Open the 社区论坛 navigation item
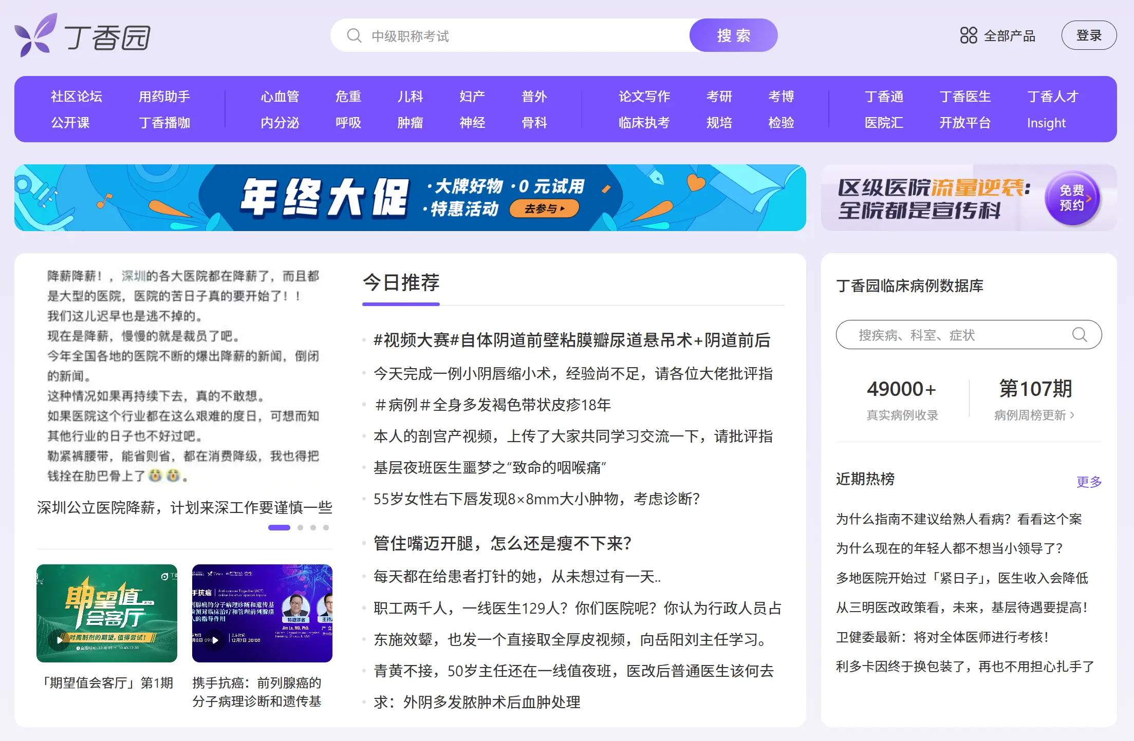The image size is (1134, 741). tap(77, 97)
